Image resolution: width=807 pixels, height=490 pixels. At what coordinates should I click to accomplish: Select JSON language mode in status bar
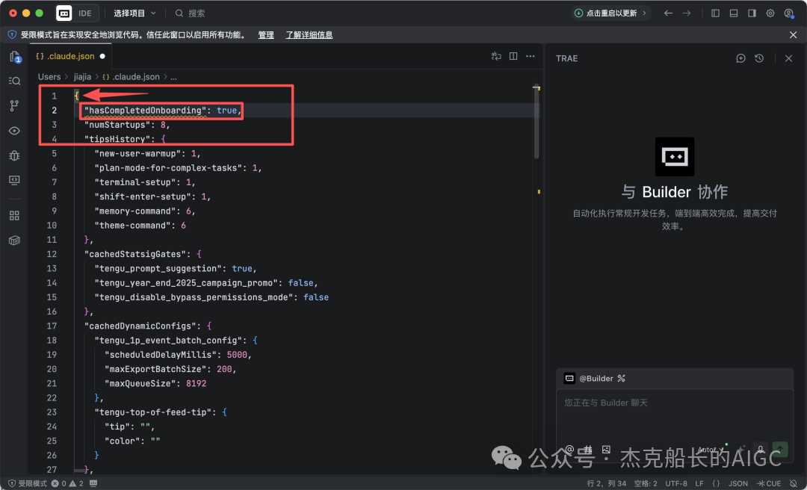tap(738, 483)
